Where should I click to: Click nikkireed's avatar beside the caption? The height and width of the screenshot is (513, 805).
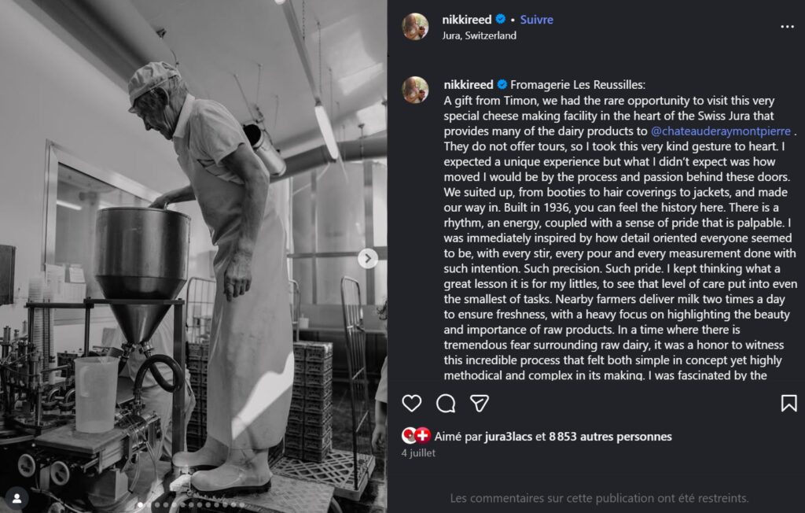coord(415,90)
